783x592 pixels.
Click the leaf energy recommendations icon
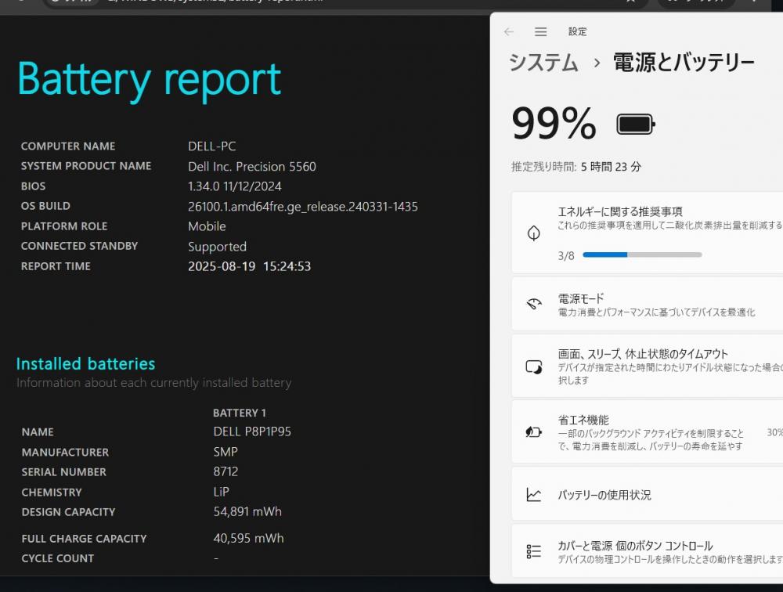pyautogui.click(x=534, y=233)
